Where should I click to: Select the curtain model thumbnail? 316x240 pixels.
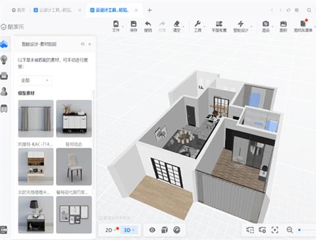[36, 118]
